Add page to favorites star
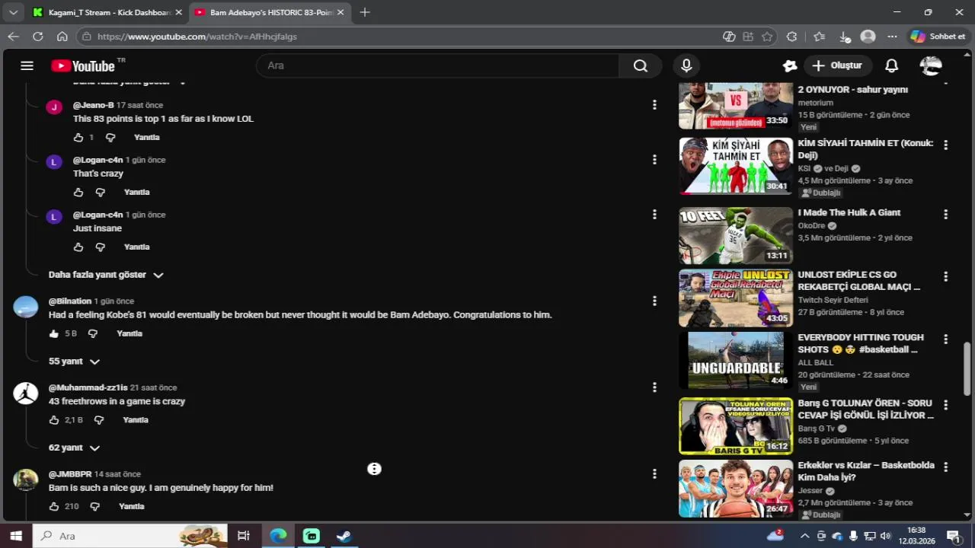This screenshot has width=975, height=548. [767, 37]
